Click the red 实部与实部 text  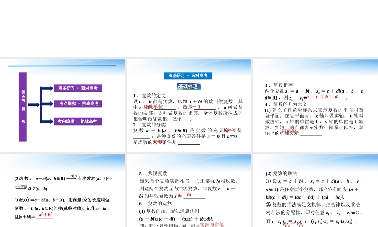point(212,225)
